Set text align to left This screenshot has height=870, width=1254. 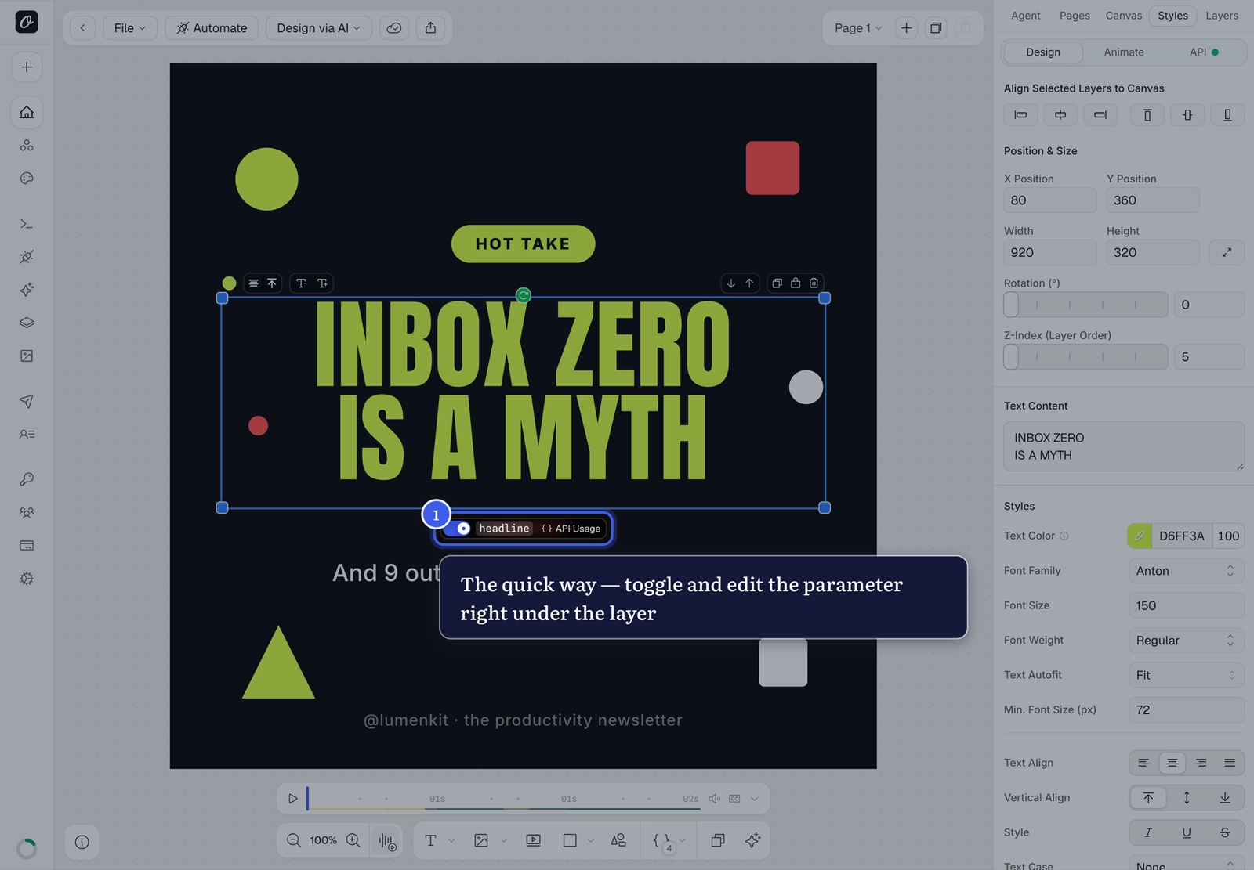[1143, 763]
